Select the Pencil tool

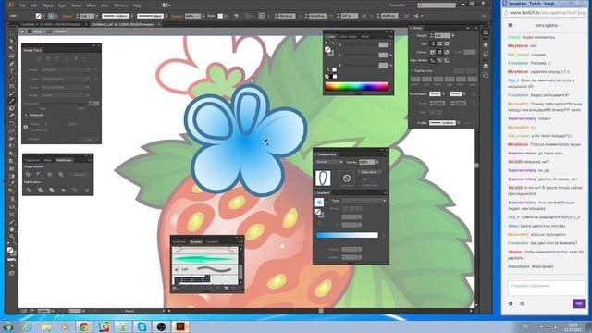(11, 101)
